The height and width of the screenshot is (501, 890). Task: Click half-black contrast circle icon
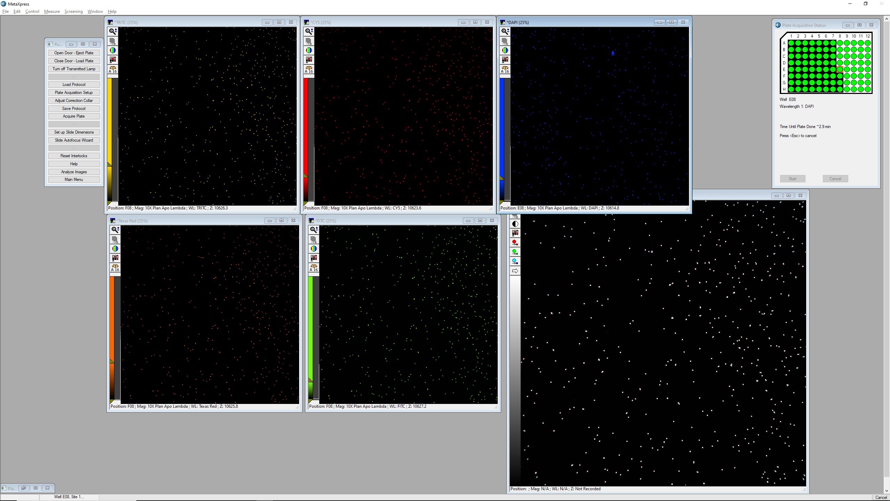pyautogui.click(x=515, y=224)
